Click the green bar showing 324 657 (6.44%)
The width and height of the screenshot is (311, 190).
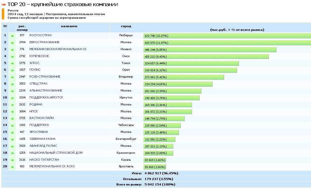tap(191, 63)
